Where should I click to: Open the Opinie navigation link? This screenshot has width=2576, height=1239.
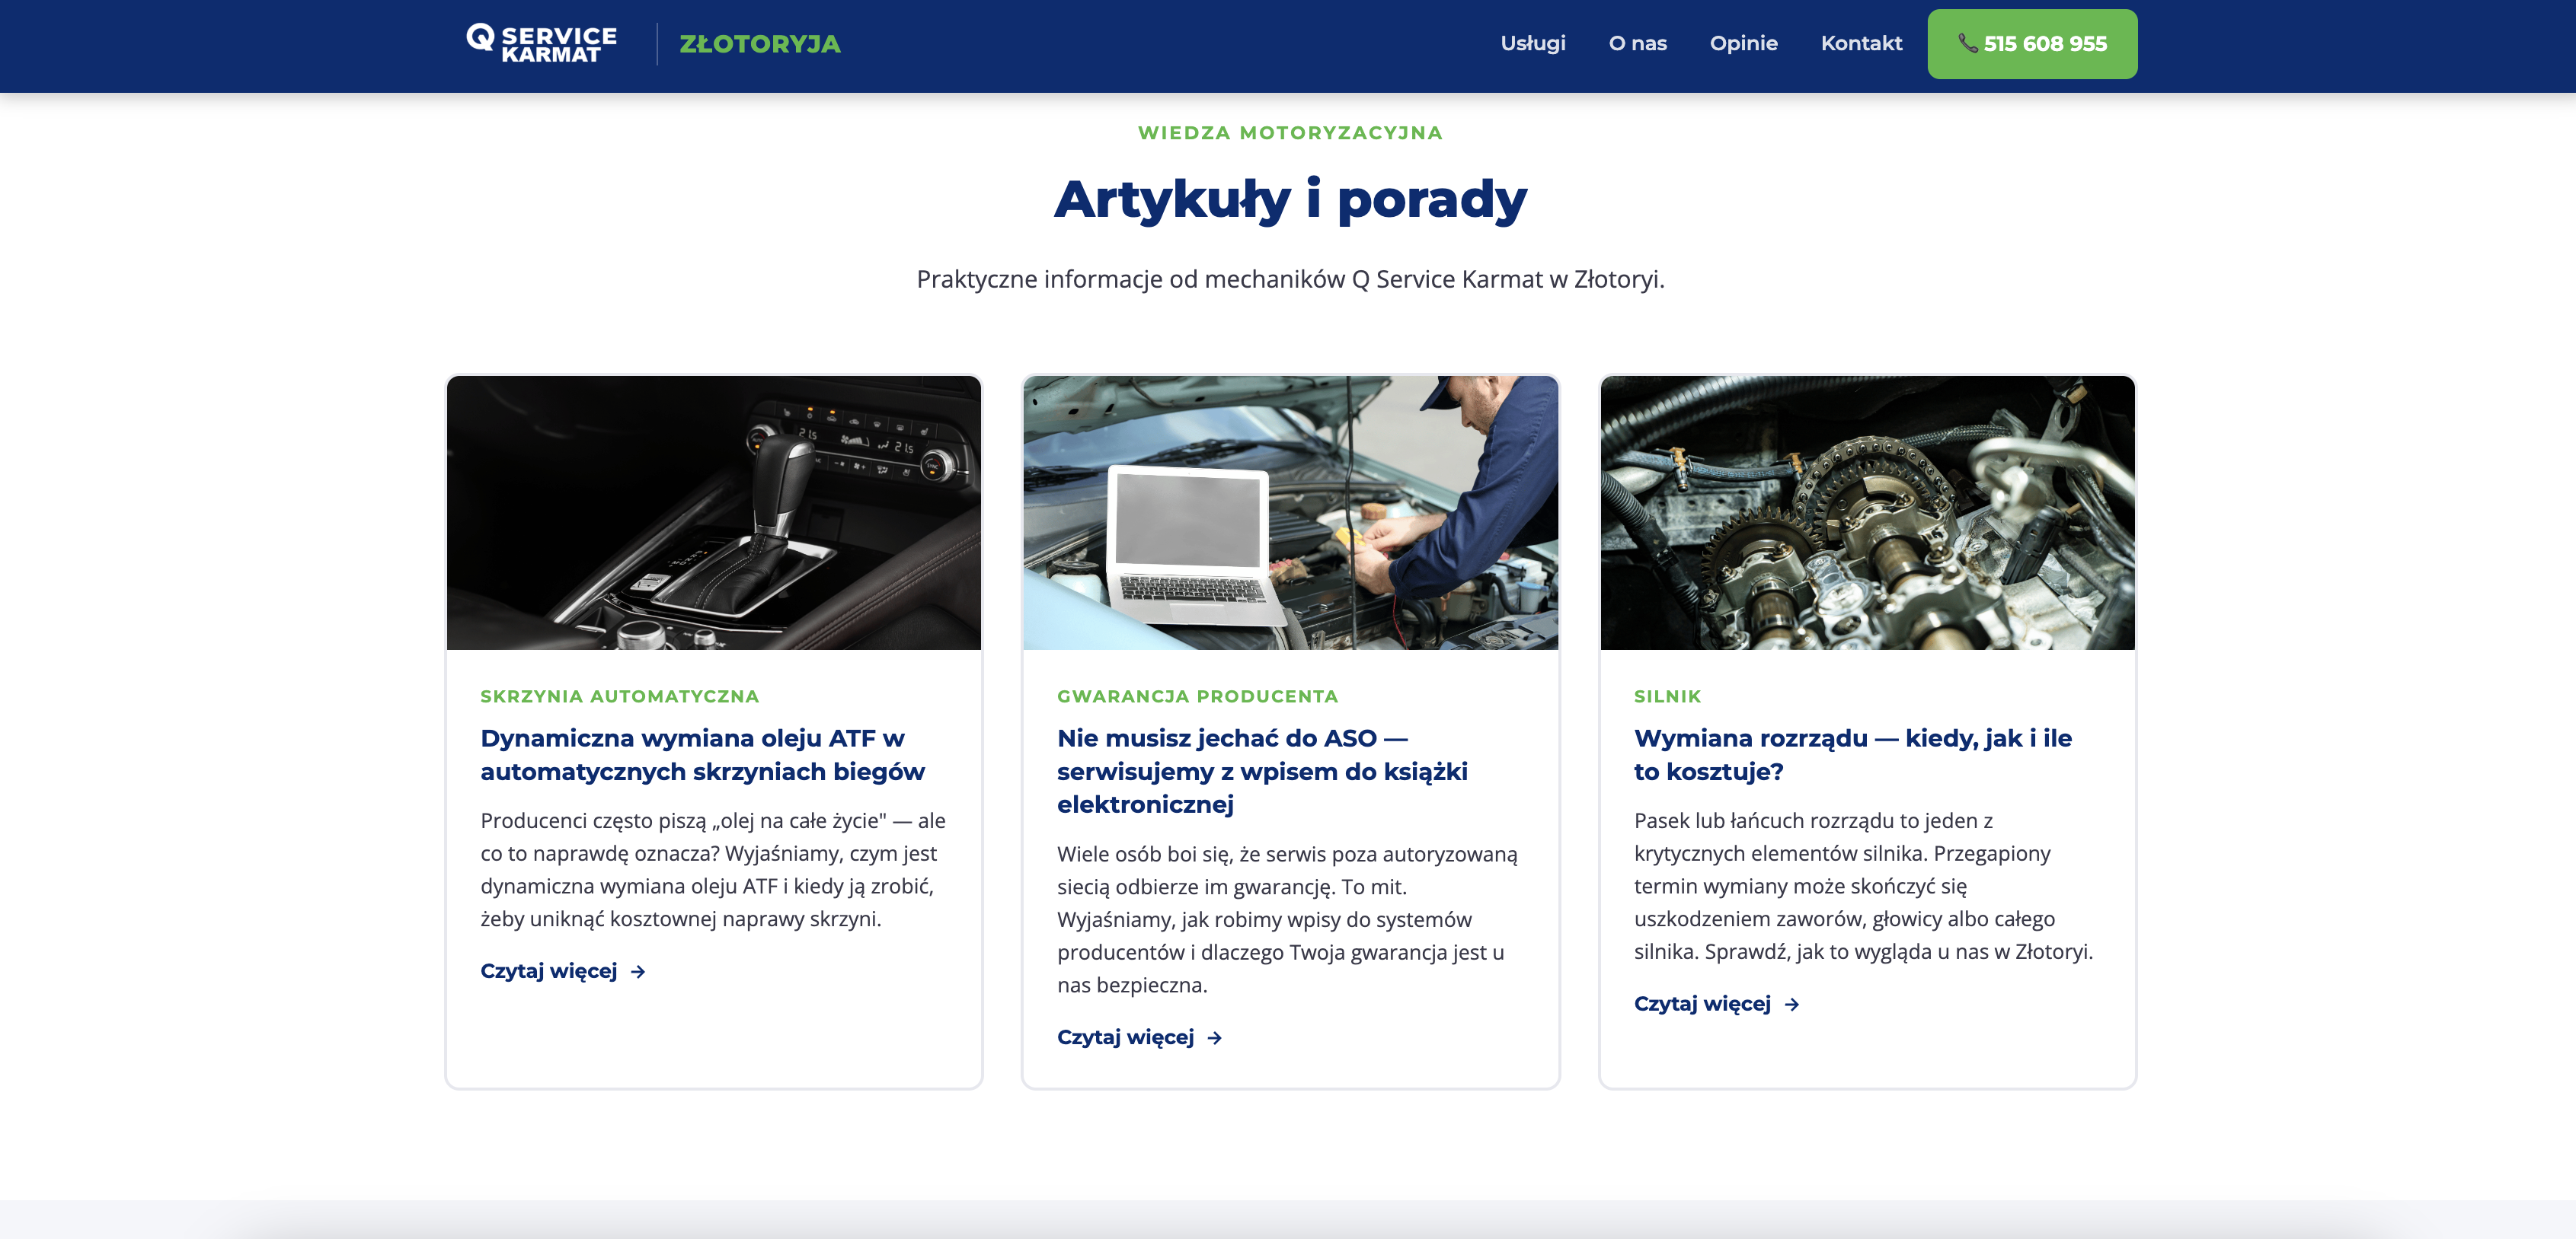point(1743,43)
